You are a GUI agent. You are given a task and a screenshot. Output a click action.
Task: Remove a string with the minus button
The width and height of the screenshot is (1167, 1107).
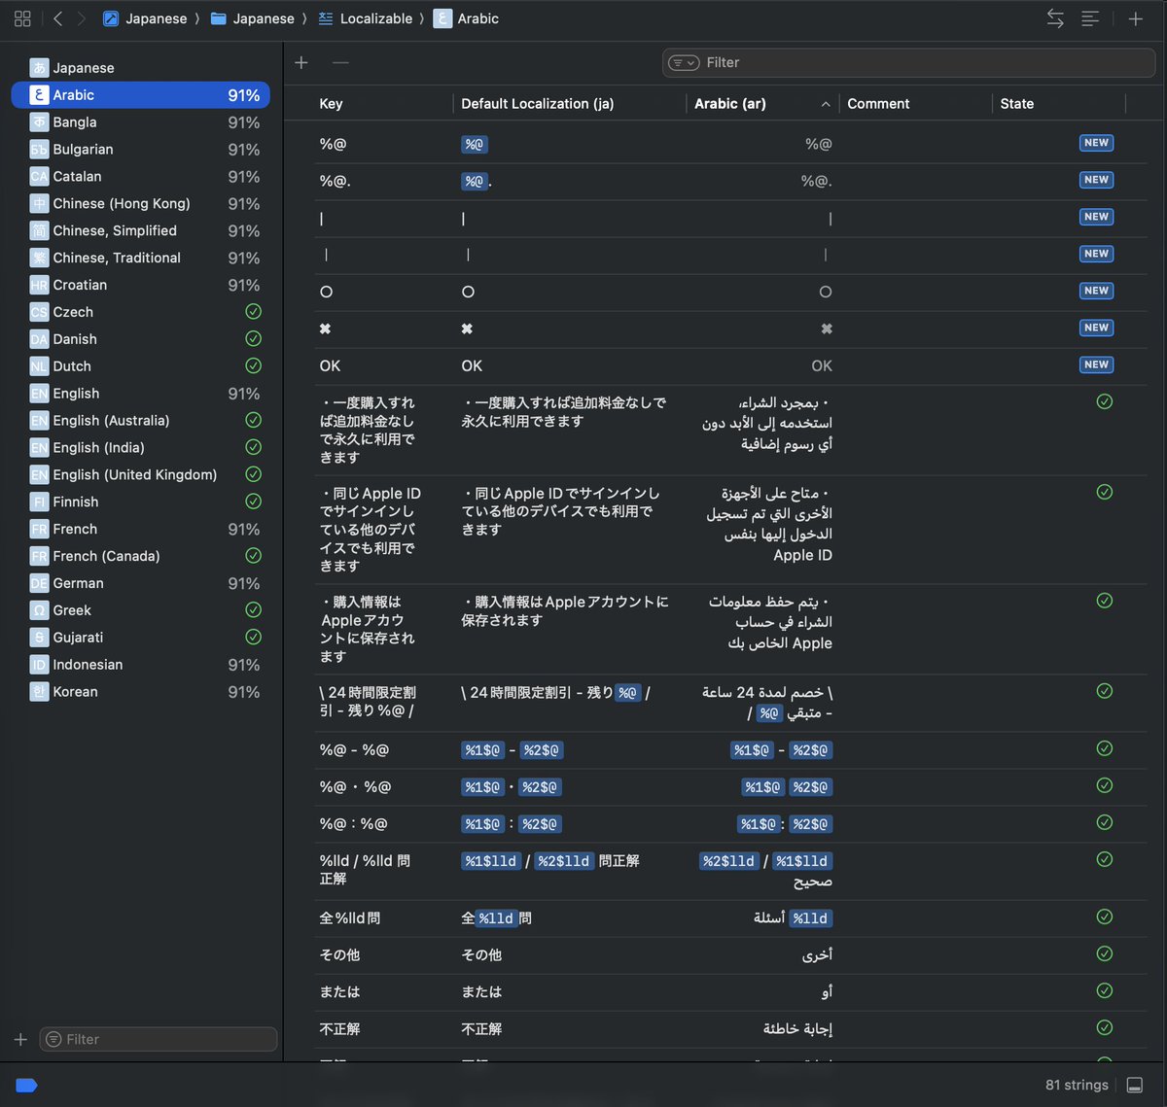tap(340, 62)
